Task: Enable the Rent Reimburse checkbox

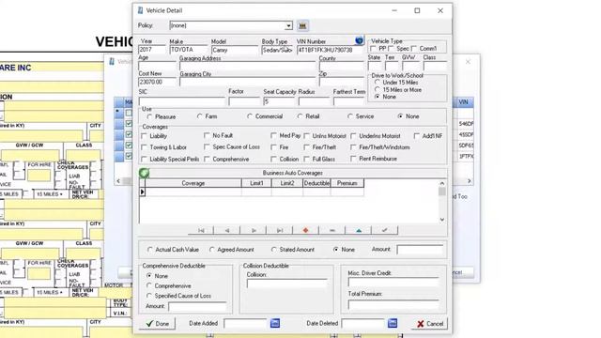Action: [353, 159]
